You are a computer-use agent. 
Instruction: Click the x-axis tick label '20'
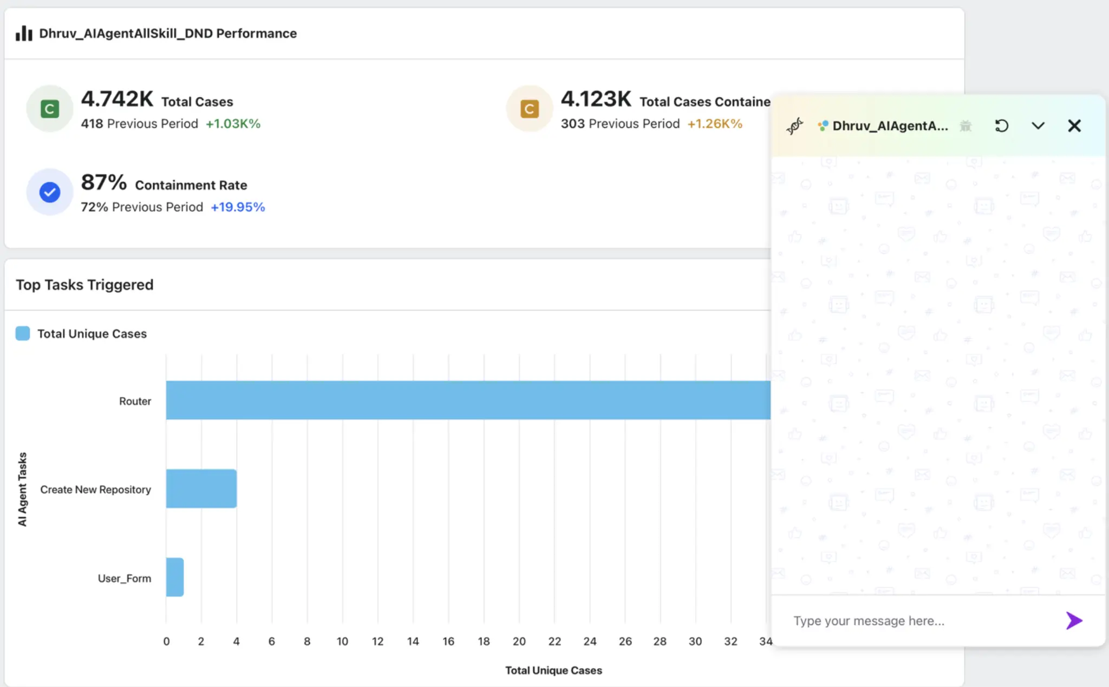[x=519, y=642]
